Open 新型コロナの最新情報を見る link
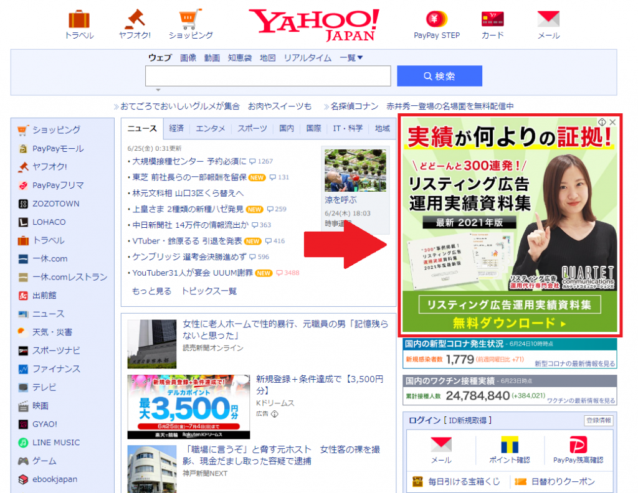The height and width of the screenshot is (493, 638). tap(574, 364)
